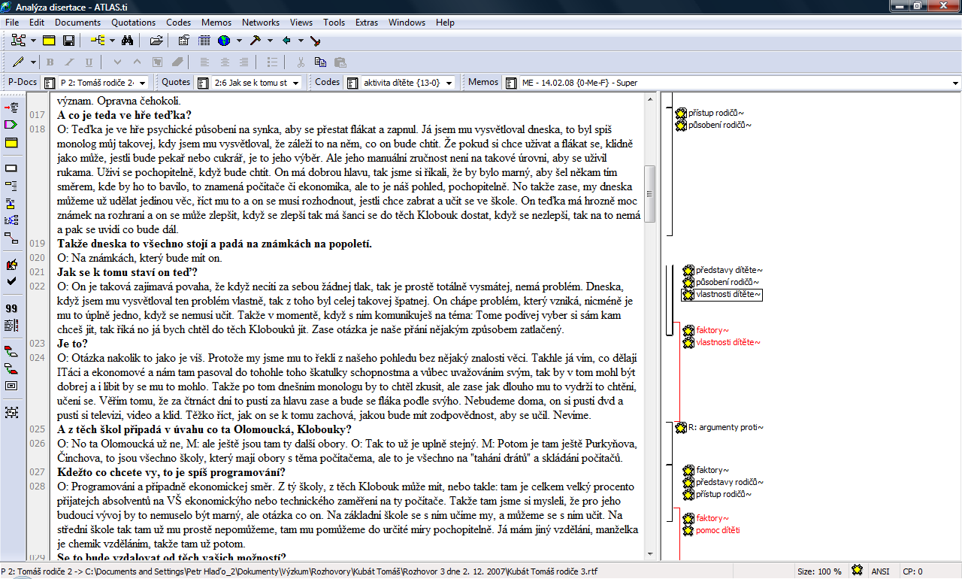Click the scissors cut icon
Viewport: 962px width, 579px height.
coord(301,62)
